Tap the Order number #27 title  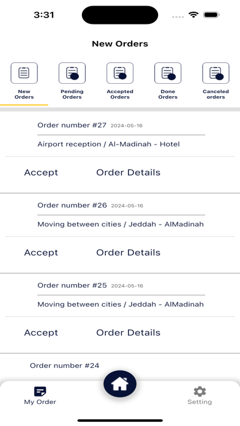pos(72,125)
